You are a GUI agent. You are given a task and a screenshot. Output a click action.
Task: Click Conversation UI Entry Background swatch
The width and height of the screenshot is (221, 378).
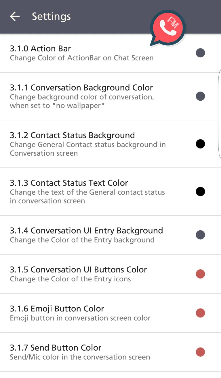click(x=200, y=235)
